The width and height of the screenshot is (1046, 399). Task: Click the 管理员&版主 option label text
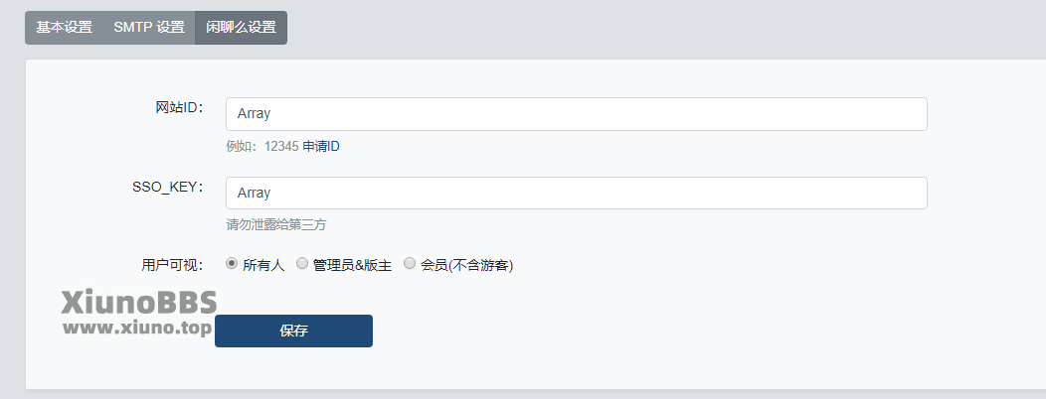click(x=352, y=265)
